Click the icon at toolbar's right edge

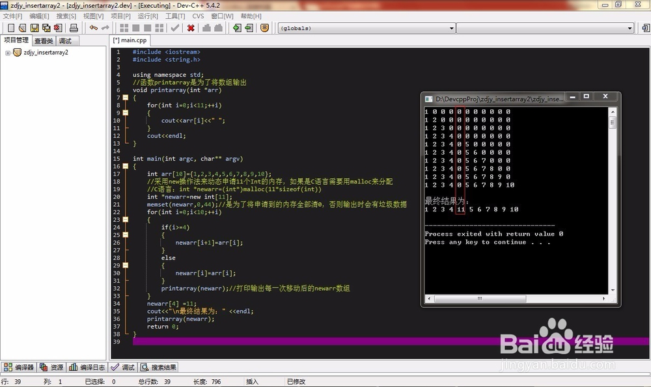pos(646,28)
